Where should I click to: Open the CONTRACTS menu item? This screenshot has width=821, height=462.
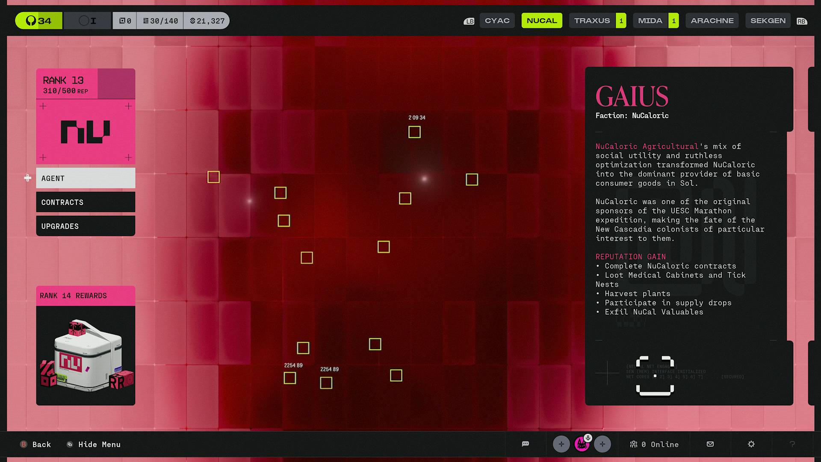click(86, 202)
